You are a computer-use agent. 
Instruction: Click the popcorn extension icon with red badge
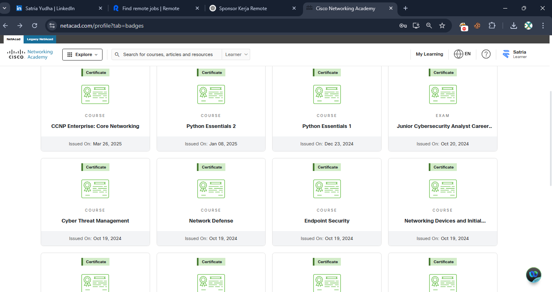point(463,26)
